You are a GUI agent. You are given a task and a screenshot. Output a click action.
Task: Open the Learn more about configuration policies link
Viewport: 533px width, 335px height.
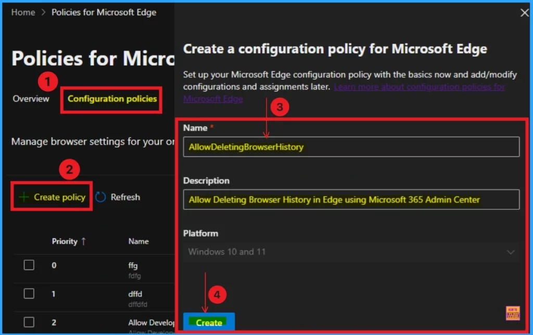(419, 87)
